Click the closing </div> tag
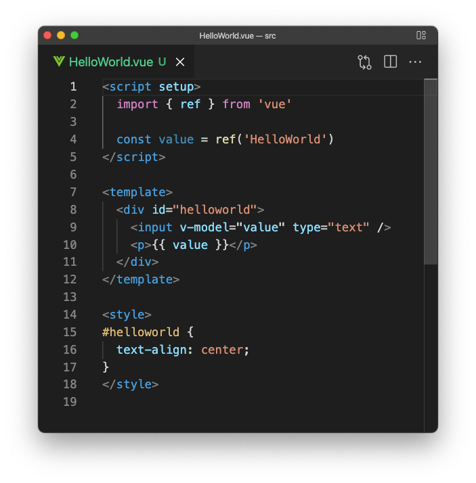The height and width of the screenshot is (483, 476). [x=137, y=262]
